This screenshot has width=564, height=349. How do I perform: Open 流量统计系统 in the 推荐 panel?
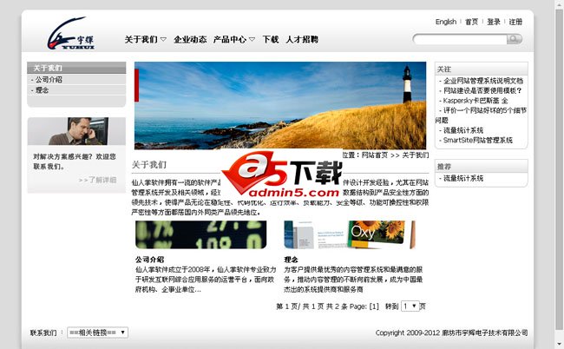463,178
